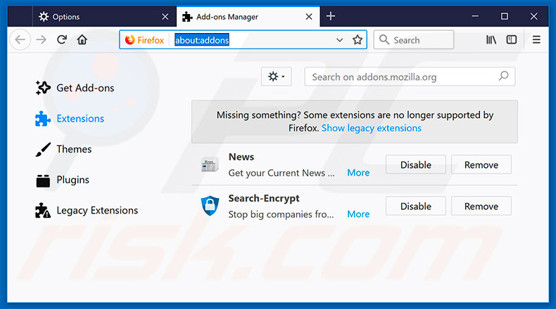Focus the Search on addons.mozilla.org field
Viewport: 556px width, 309px height.
coord(410,77)
